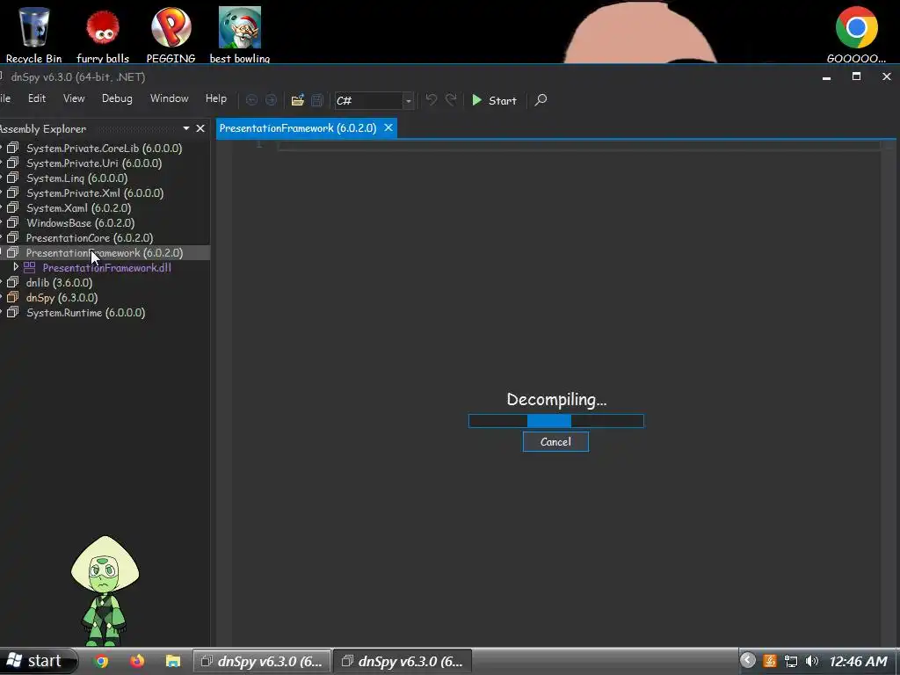The height and width of the screenshot is (675, 900).
Task: Select PresentationFramework (6.0.2.0) assembly node
Action: pyautogui.click(x=105, y=252)
